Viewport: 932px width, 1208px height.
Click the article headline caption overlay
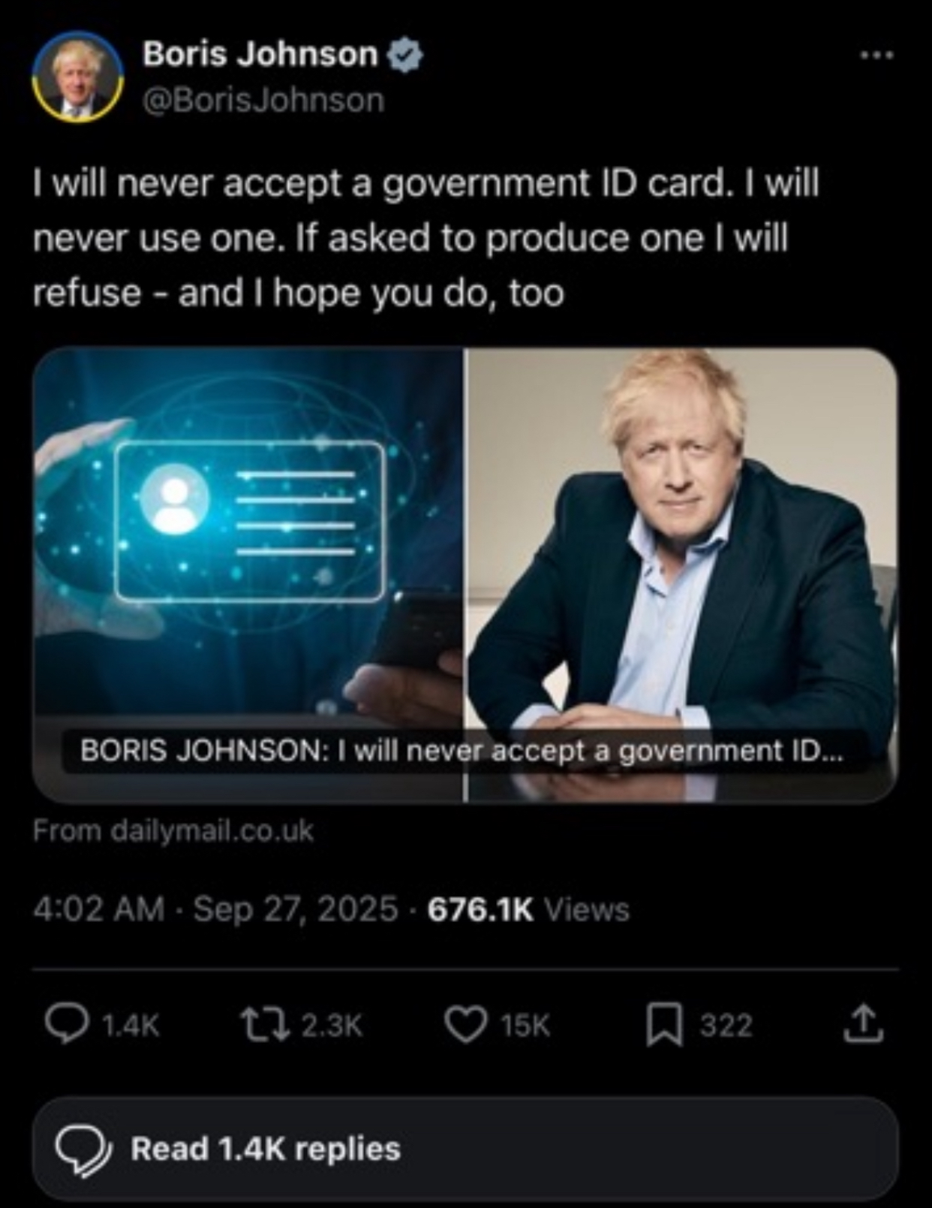(461, 751)
